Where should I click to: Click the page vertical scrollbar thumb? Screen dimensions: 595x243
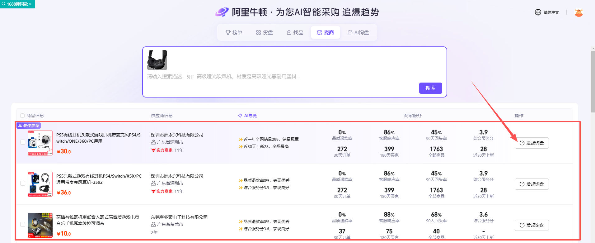(593, 82)
